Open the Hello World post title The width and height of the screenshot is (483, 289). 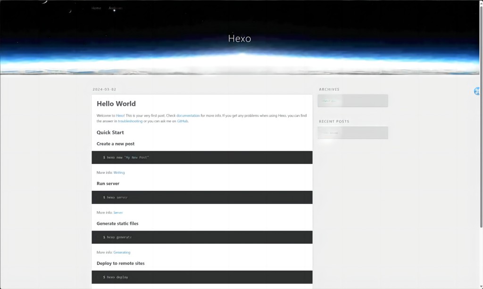[116, 103]
